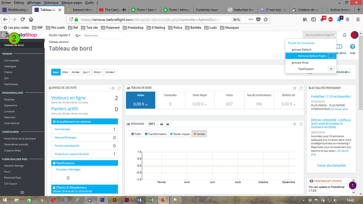Click the forecast previous-year double arrow
Screen dimensions: 363x204
coord(162,124)
